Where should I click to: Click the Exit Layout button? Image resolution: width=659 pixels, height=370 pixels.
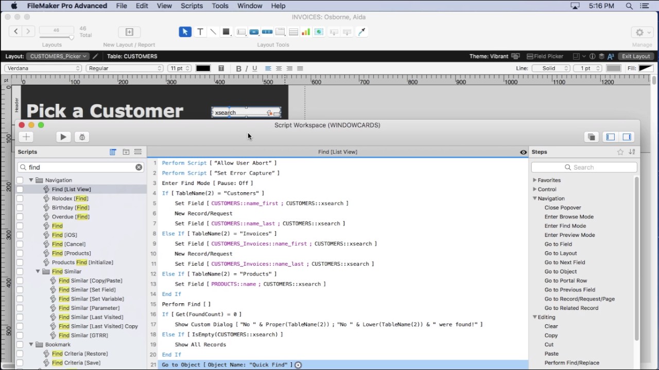coord(636,56)
